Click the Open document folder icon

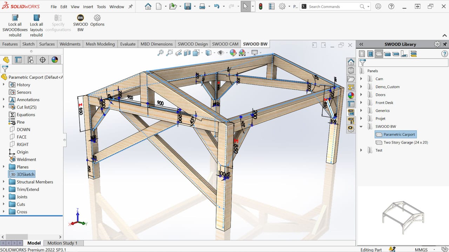pos(173,6)
